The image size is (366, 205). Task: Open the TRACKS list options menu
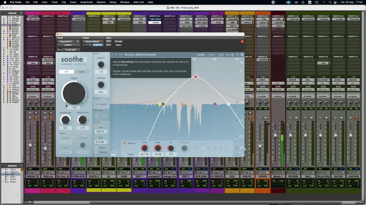[x=21, y=13]
